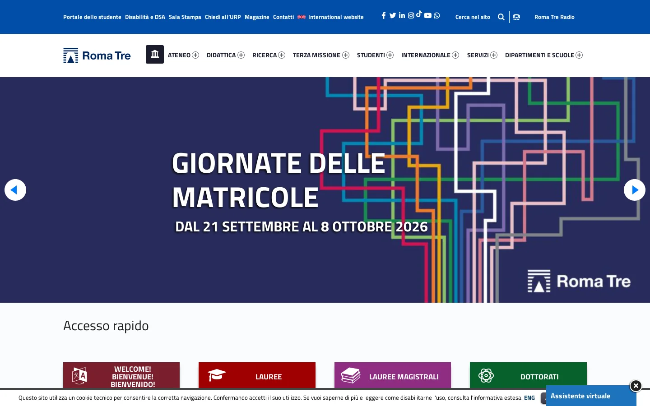
Task: Expand DIPARTIMENTI E SCUOLE menu
Action: click(579, 55)
